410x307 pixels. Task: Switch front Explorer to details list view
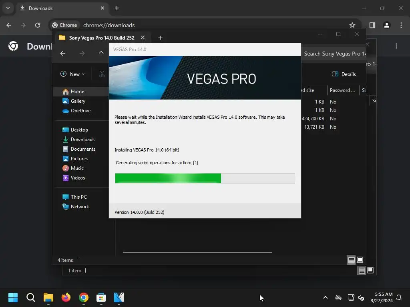[351, 260]
